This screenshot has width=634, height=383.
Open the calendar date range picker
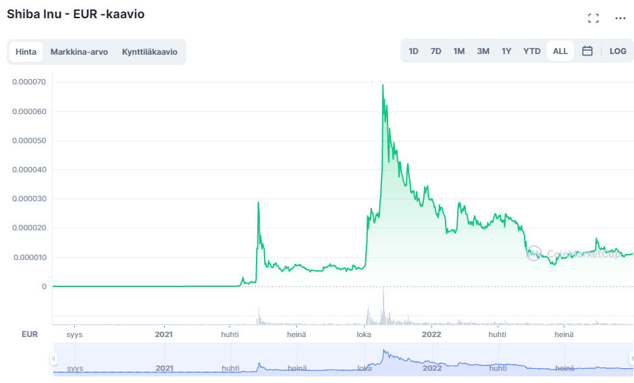[587, 51]
